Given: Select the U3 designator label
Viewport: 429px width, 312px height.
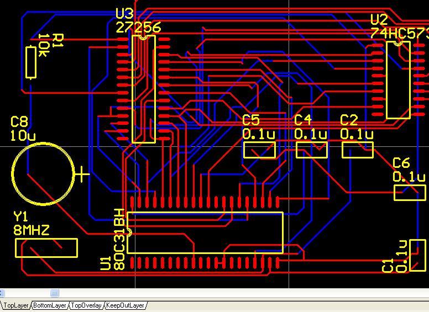Looking at the screenshot, I should pos(124,13).
